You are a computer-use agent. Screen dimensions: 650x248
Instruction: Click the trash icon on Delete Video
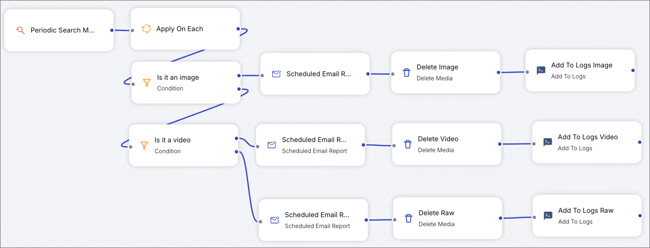[407, 144]
